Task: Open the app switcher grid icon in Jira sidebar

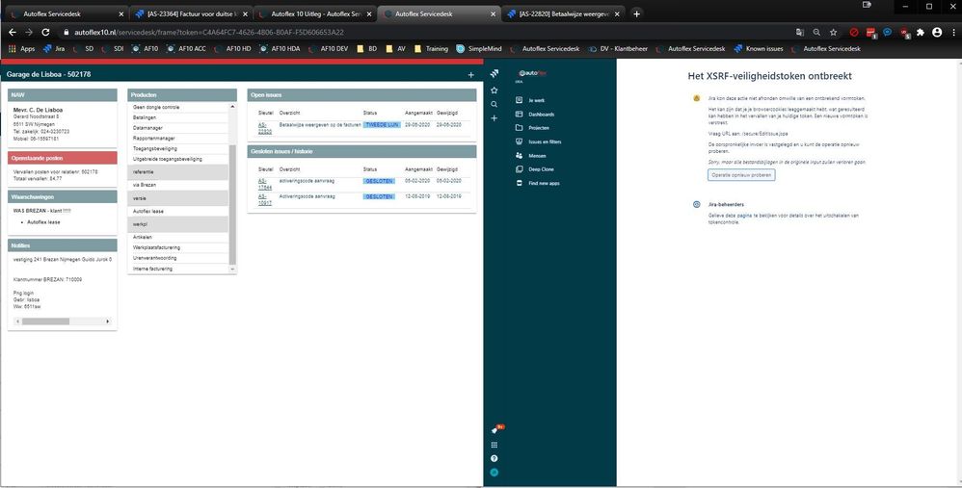Action: coord(494,445)
